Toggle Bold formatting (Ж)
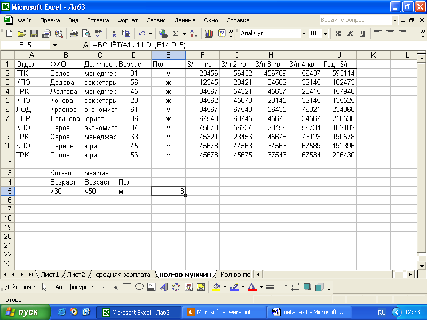Image resolution: width=427 pixels, height=320 pixels. pos(338,34)
